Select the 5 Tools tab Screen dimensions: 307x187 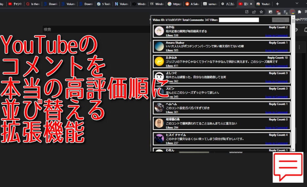click(104, 4)
